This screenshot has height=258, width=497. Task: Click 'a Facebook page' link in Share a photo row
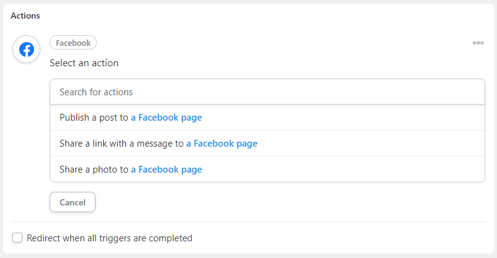tap(166, 170)
